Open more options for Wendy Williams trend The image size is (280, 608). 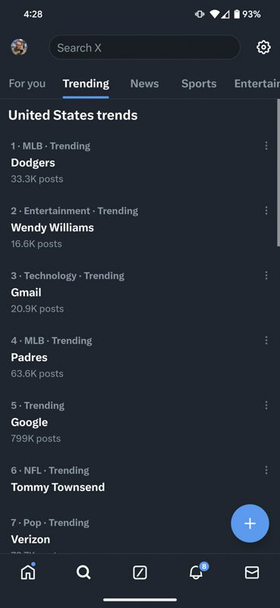tap(266, 211)
